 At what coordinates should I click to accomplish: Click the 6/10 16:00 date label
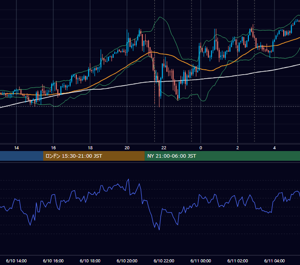click(x=53, y=261)
